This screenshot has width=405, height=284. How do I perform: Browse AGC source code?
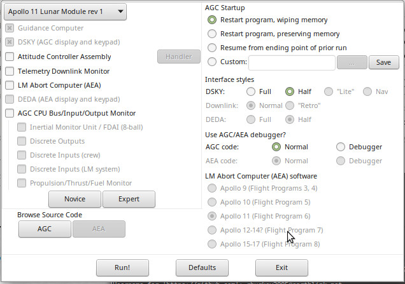click(45, 229)
